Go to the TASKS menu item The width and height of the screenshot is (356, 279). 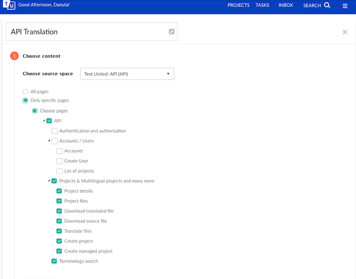coord(262,5)
